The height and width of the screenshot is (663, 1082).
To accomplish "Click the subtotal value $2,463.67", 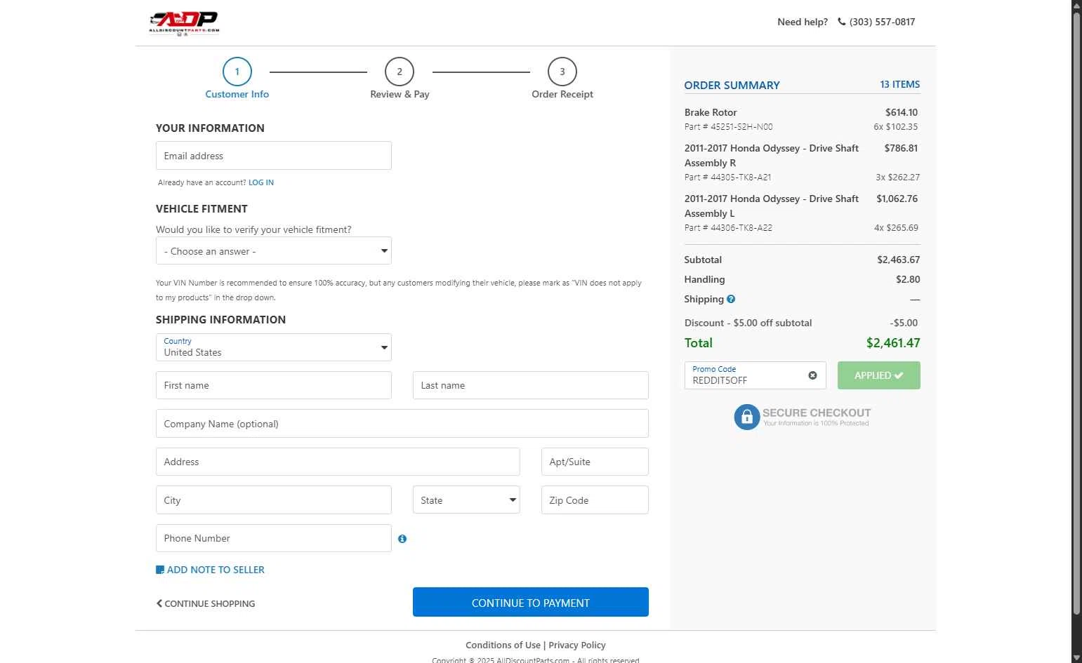I will (899, 260).
